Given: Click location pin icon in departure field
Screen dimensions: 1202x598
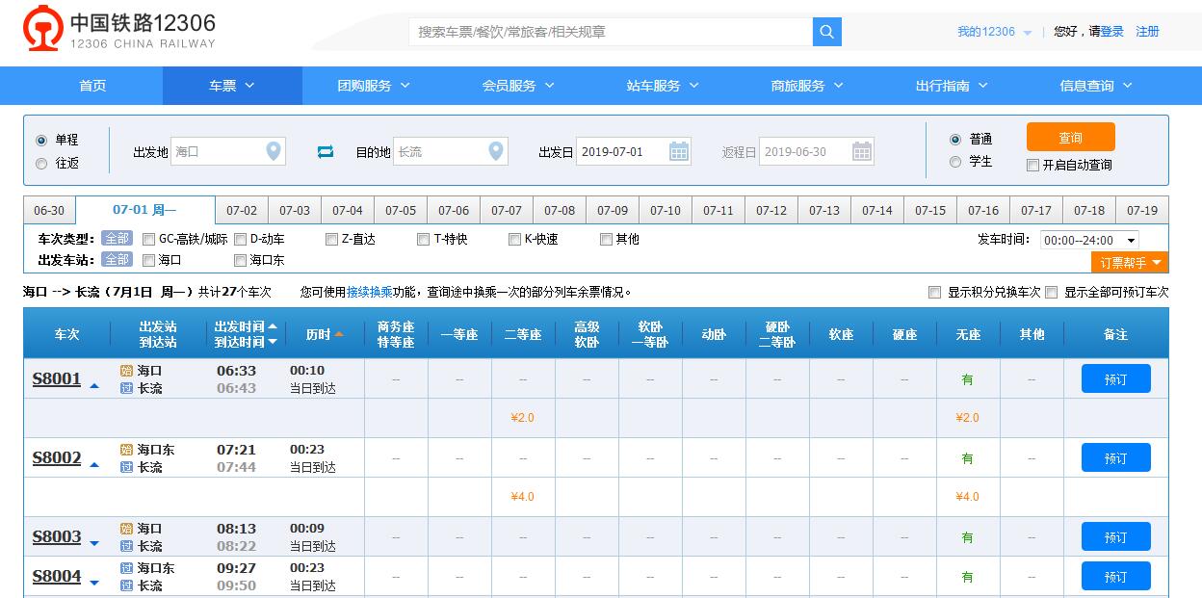Looking at the screenshot, I should click(274, 151).
